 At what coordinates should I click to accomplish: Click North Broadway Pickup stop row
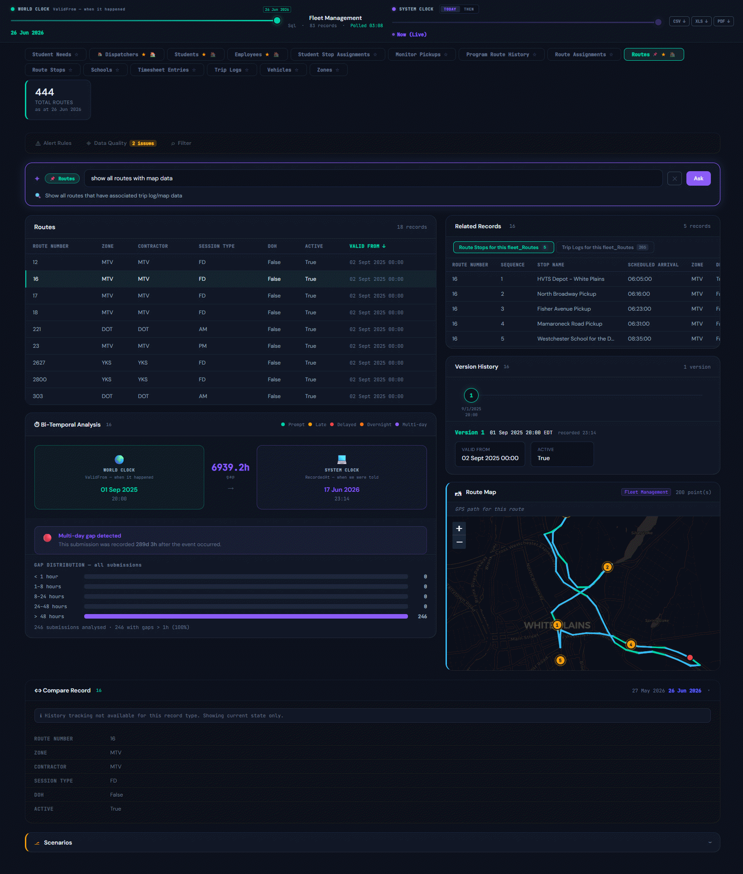583,294
